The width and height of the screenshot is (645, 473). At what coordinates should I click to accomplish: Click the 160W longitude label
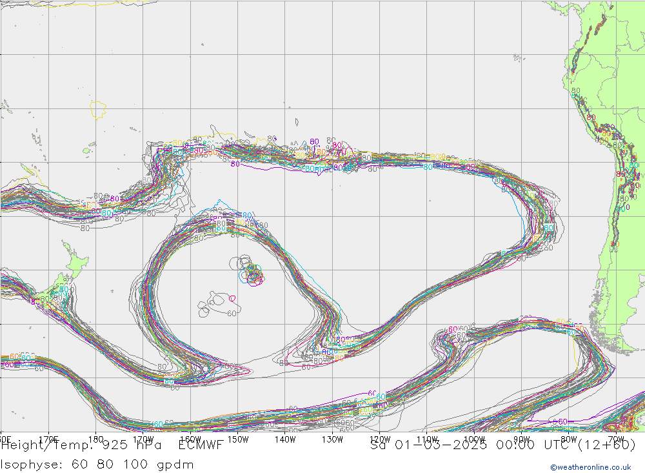190,439
